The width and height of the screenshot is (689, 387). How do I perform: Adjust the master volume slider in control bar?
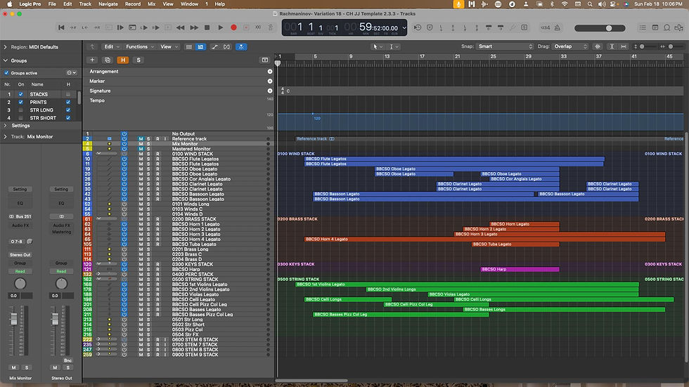click(600, 28)
